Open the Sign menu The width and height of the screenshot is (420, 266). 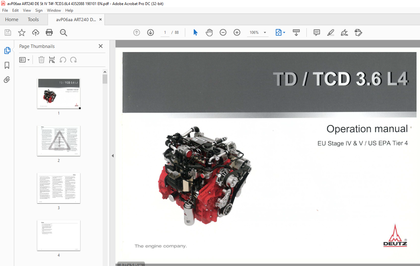click(39, 10)
